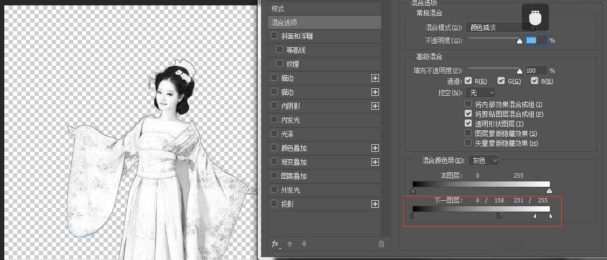
Task: Toggle the 图案叠加 effect checkbox
Action: pyautogui.click(x=274, y=176)
